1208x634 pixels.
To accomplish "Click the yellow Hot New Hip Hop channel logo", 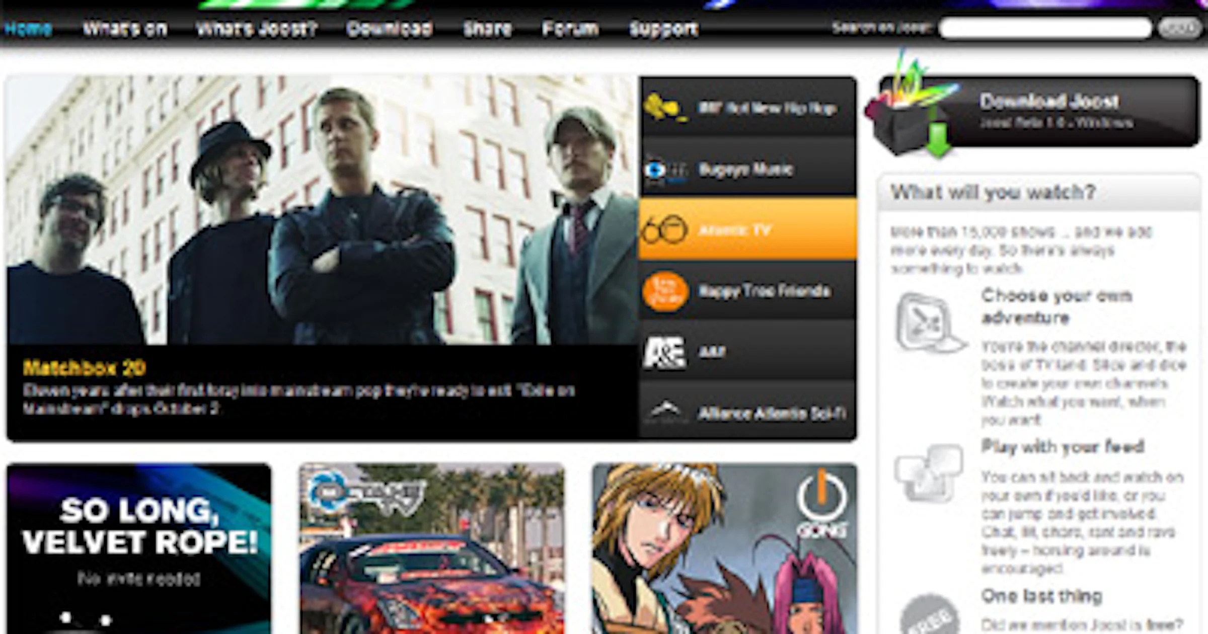I will coord(665,108).
